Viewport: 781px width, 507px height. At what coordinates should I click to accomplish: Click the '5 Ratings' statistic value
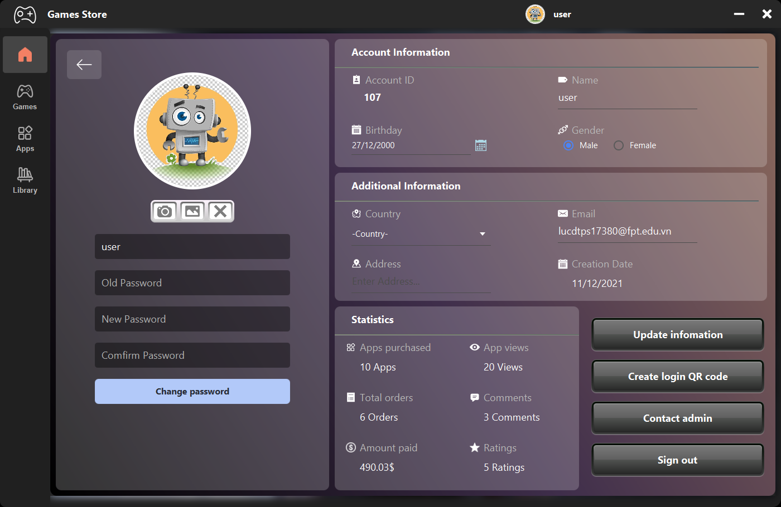(x=504, y=467)
